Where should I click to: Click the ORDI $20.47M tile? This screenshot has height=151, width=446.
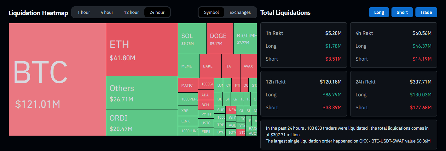(142, 122)
